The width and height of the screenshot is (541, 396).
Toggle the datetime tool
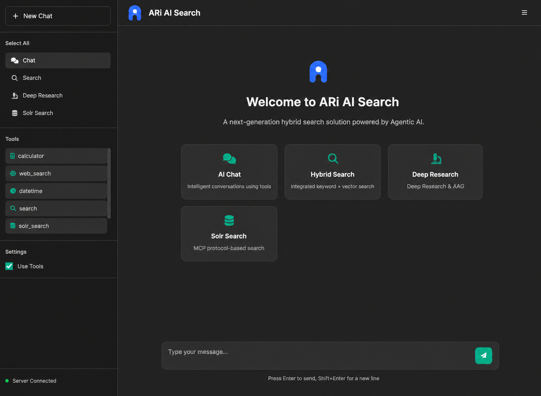coord(56,191)
